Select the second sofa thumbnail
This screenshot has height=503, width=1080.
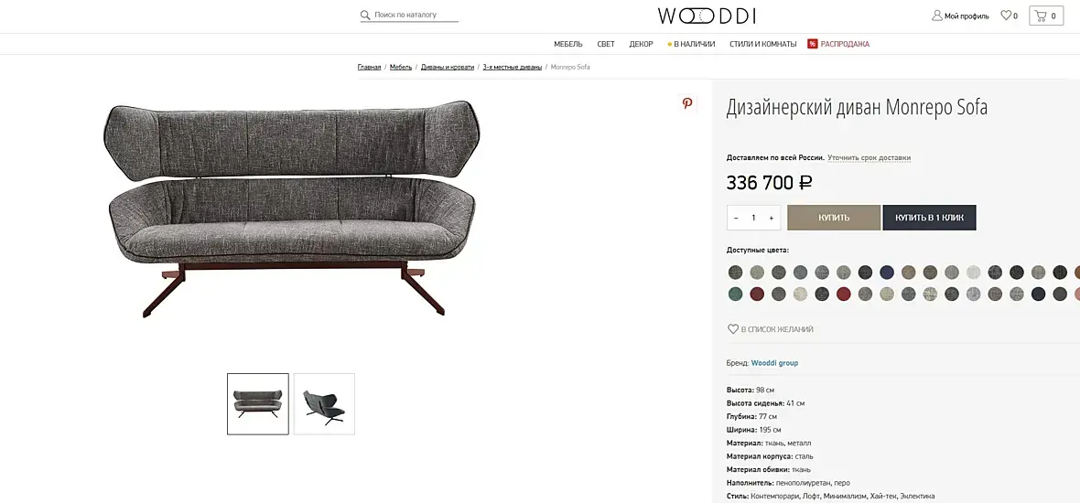(x=324, y=404)
